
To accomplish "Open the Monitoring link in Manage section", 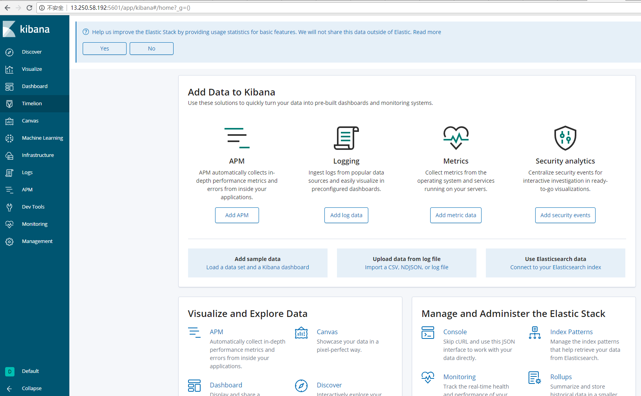I will pyautogui.click(x=460, y=377).
